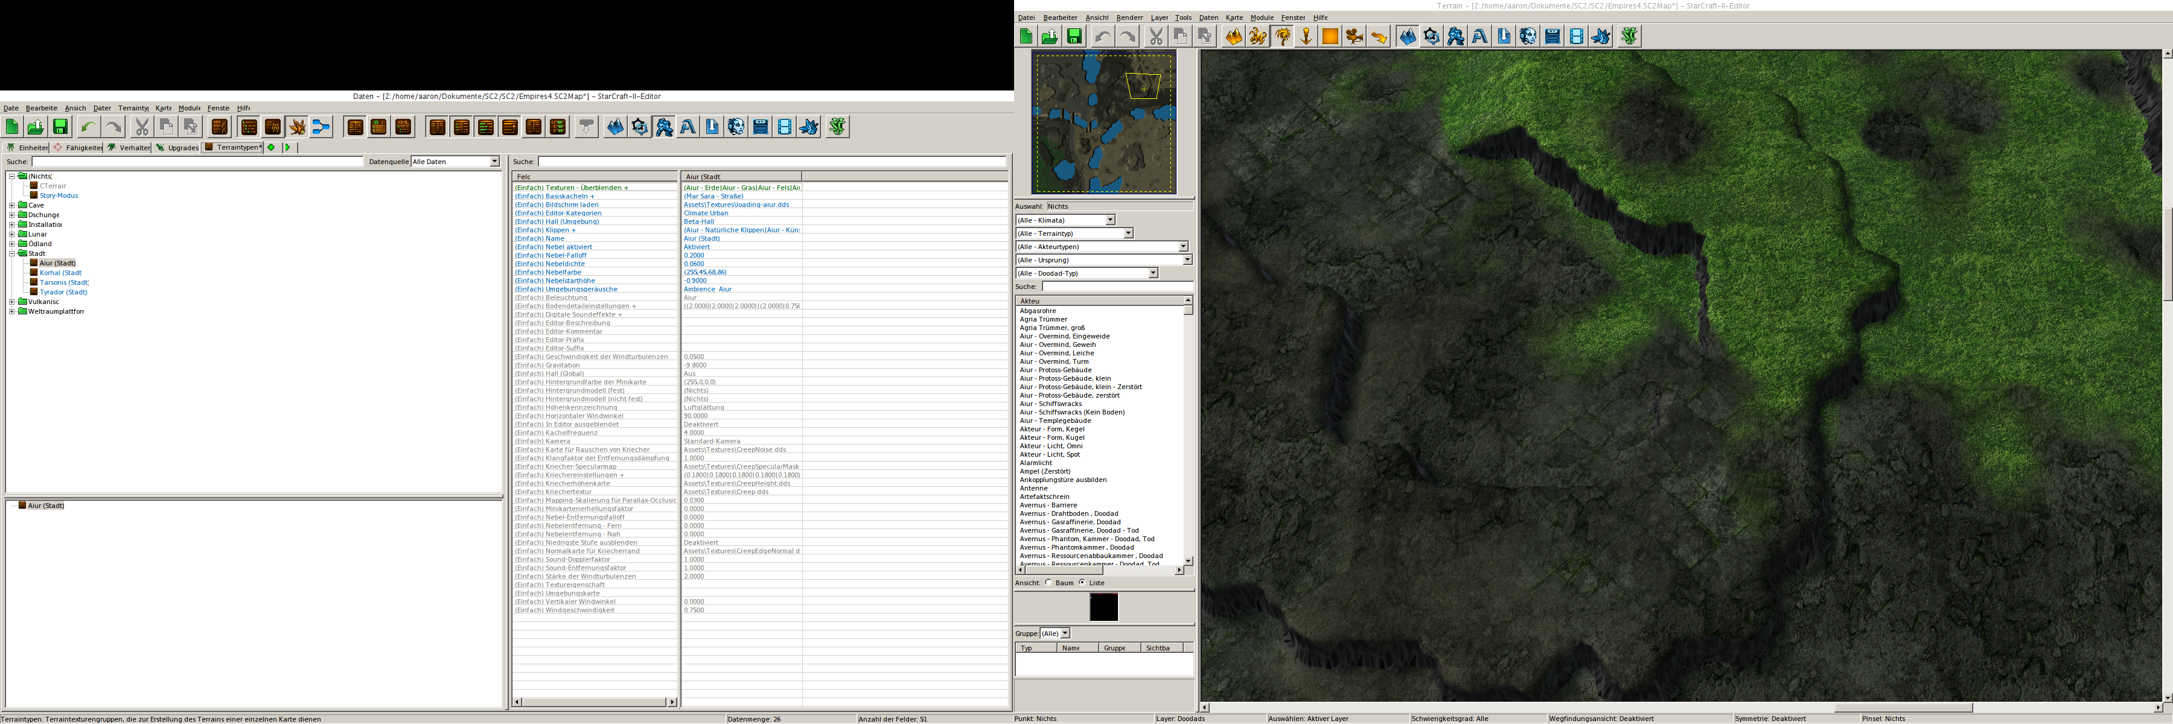This screenshot has height=724, width=2173.
Task: Switch to the Fähigkeiten tab
Action: [x=78, y=147]
